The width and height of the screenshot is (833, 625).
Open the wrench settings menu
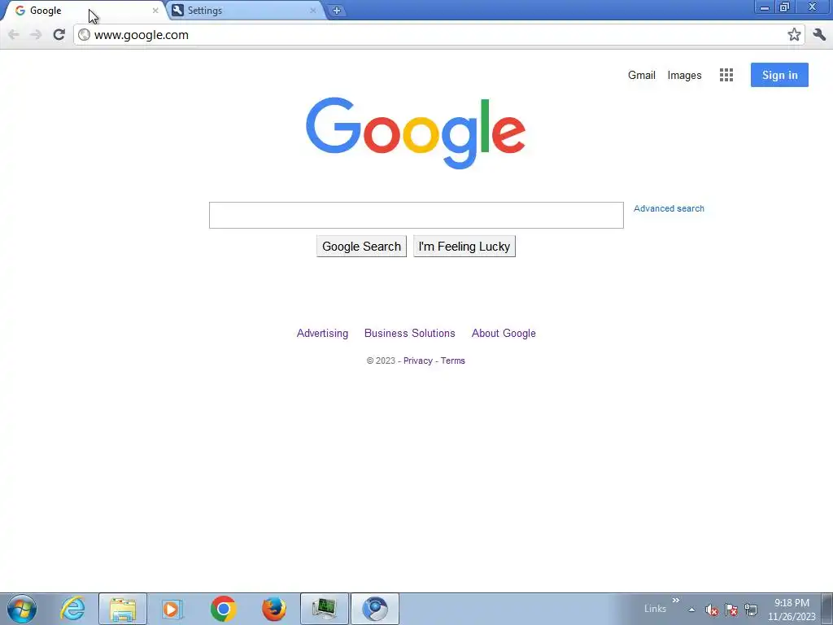(x=819, y=35)
